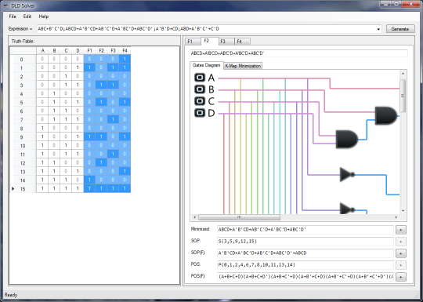Click the plus button beside SOP(F) field

[401, 253]
